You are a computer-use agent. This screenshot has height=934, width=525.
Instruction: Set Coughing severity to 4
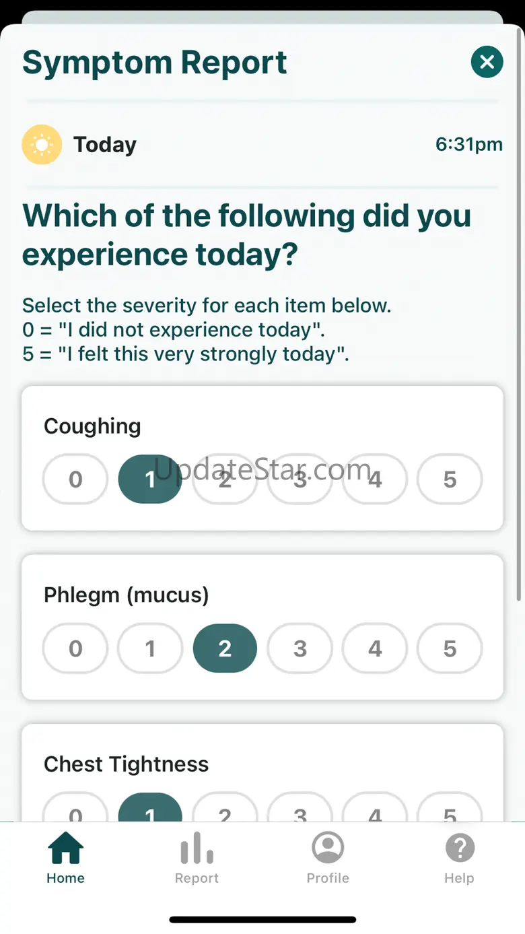(375, 479)
